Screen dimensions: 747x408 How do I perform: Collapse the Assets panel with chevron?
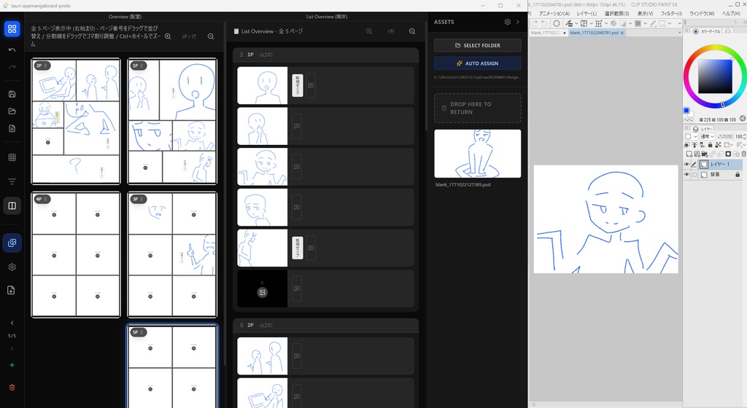[x=518, y=22]
